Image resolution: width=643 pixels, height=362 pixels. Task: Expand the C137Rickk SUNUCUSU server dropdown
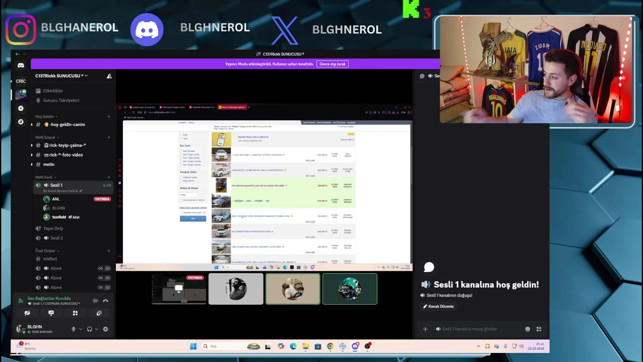coord(61,76)
